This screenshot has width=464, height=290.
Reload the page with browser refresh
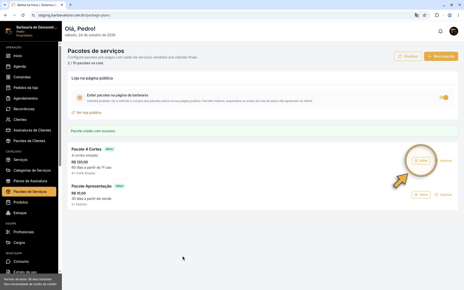click(x=23, y=15)
